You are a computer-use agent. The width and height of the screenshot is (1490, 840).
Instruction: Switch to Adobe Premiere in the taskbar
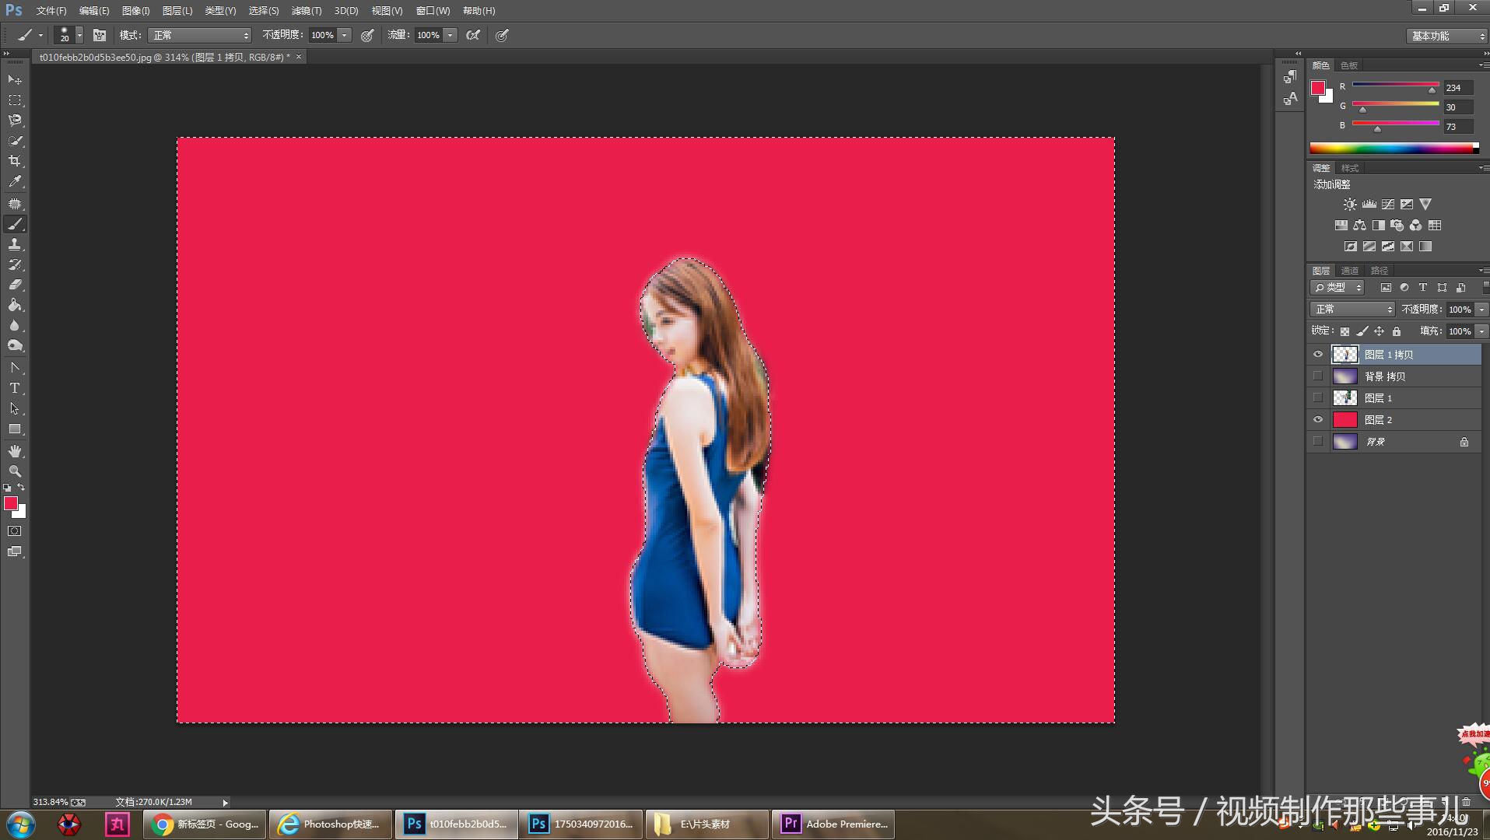833,824
